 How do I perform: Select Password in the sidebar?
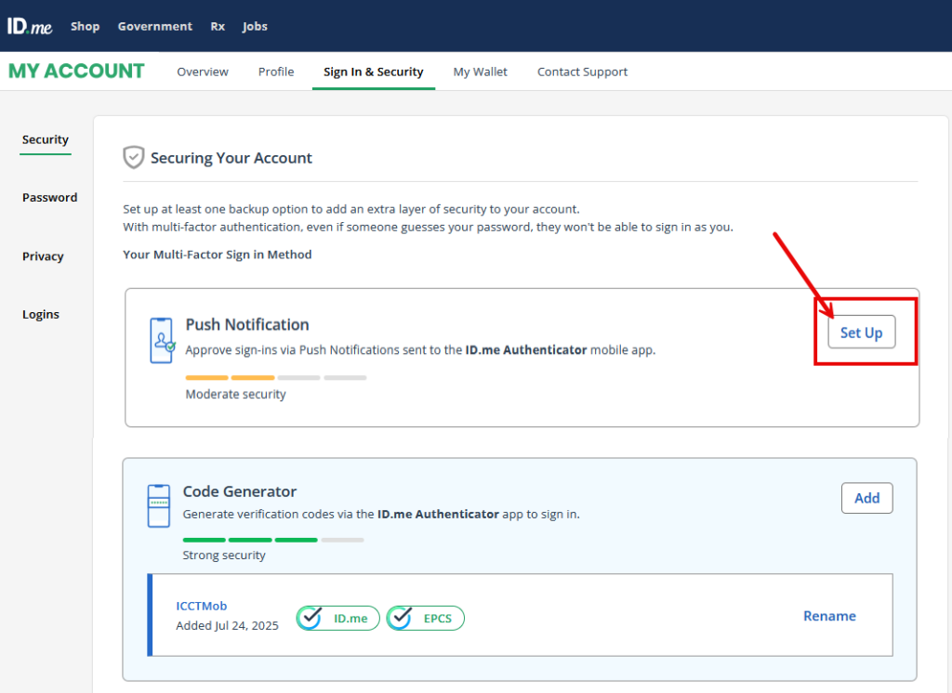click(x=50, y=198)
